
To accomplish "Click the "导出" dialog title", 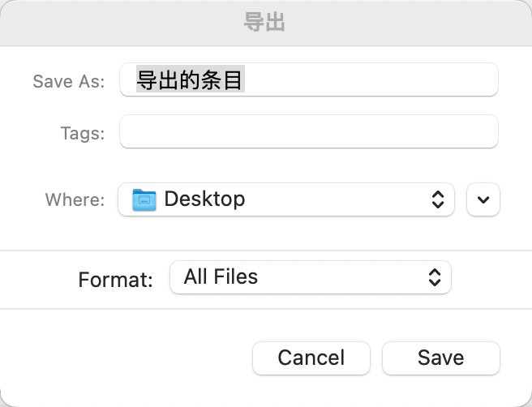I will [x=265, y=22].
